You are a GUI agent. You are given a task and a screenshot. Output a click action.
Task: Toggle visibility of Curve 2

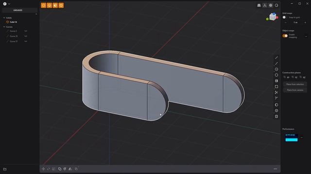point(26,31)
